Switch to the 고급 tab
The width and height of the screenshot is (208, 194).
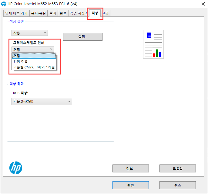[x=106, y=13]
